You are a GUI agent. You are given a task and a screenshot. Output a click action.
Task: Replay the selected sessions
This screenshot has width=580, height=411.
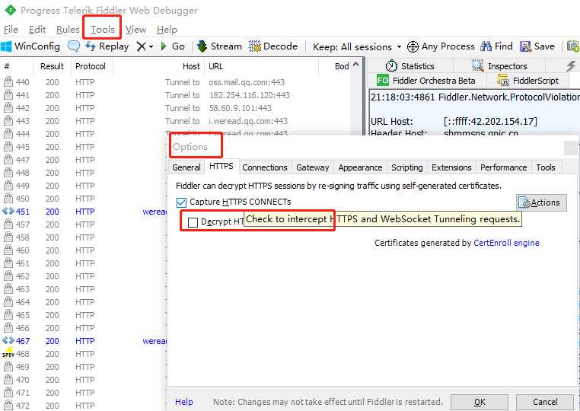(107, 46)
